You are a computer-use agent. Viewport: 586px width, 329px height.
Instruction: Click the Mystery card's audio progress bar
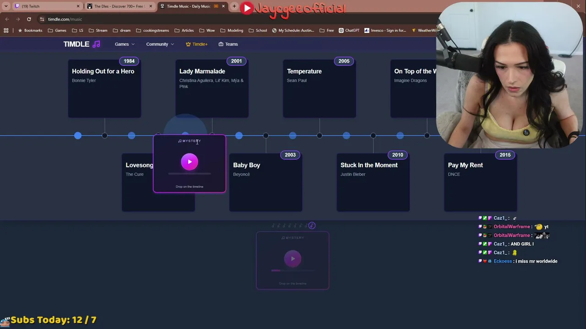190,174
